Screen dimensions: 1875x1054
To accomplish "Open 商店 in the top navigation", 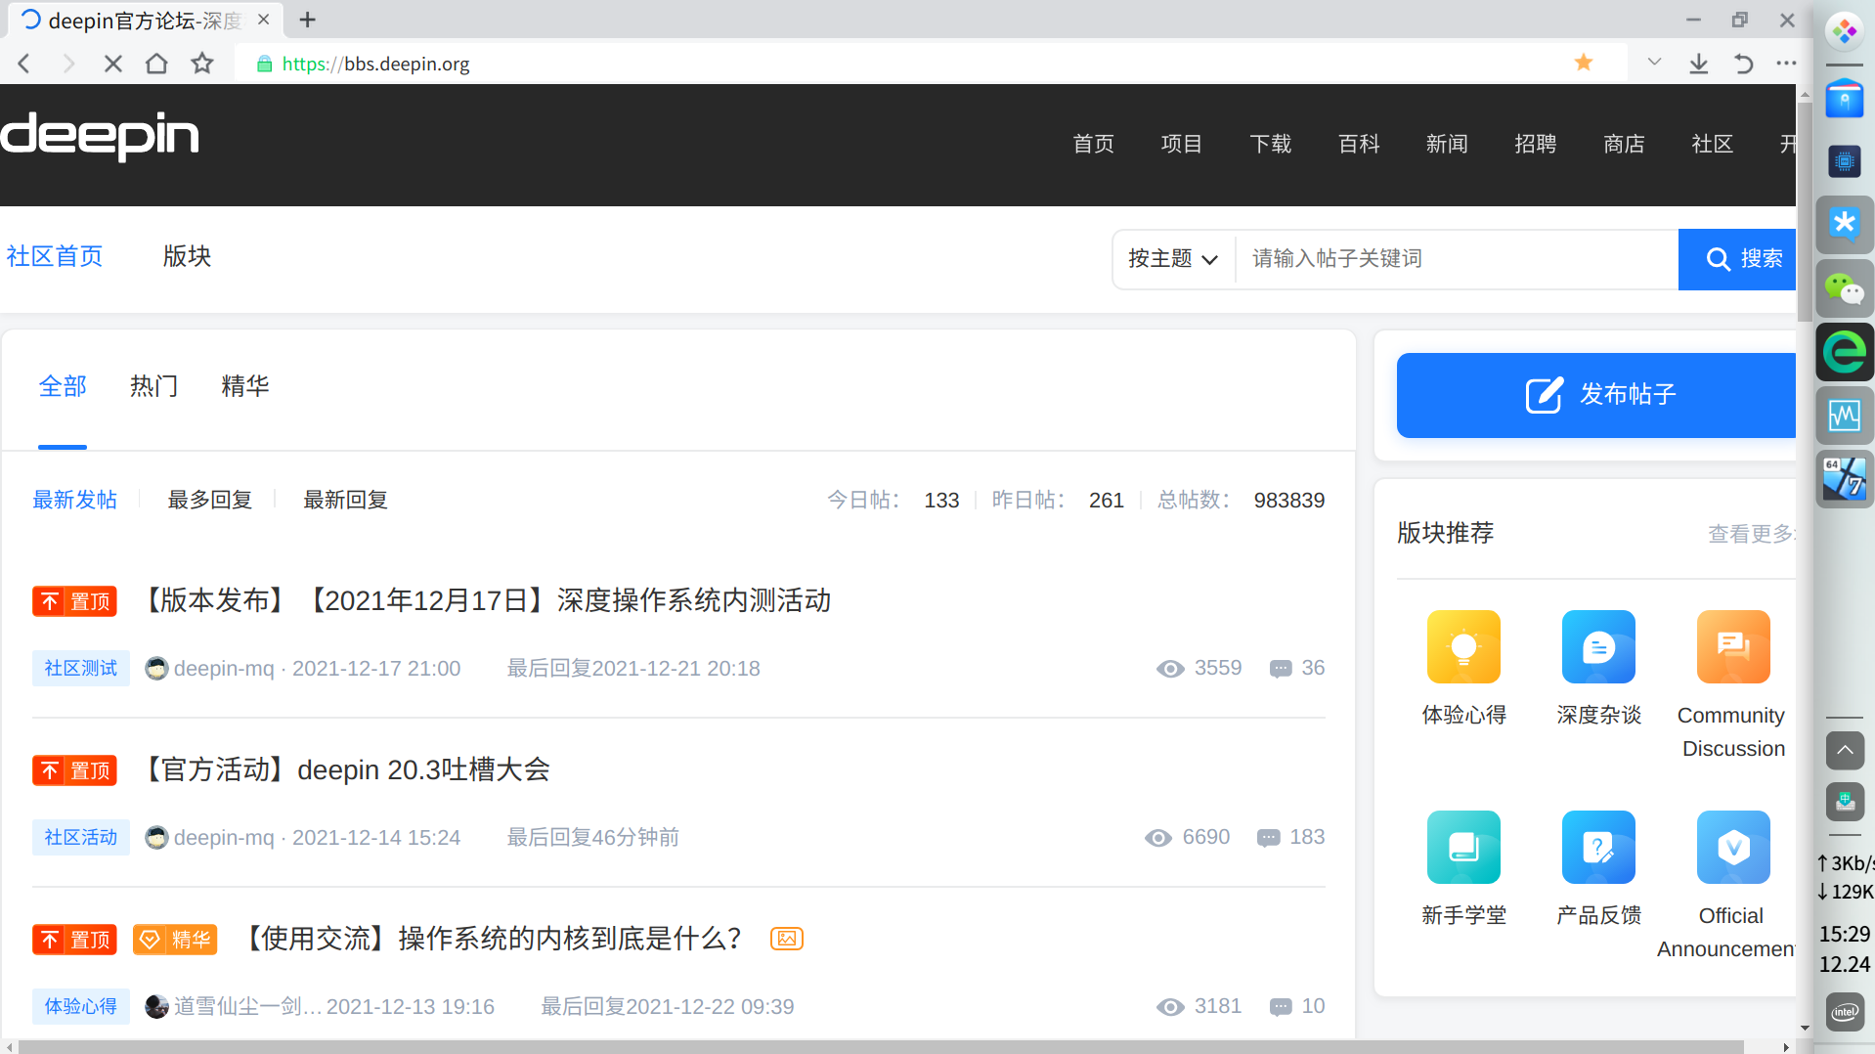I will tap(1624, 145).
